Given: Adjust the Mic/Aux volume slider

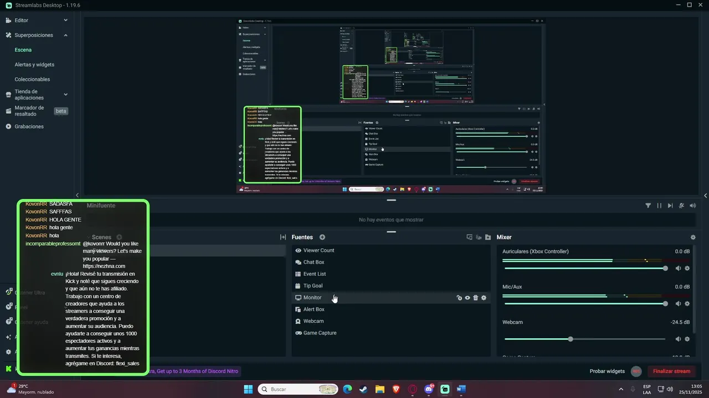Looking at the screenshot, I should 585,303.
